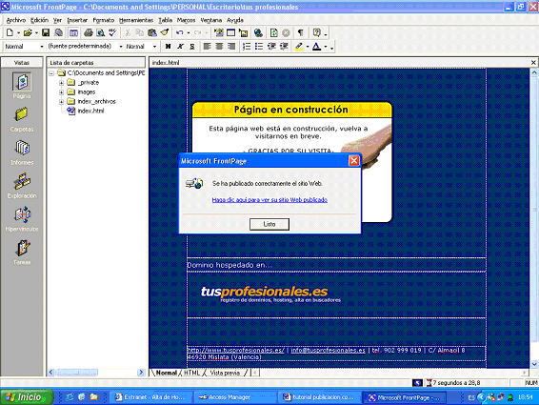Align text right

(231, 46)
